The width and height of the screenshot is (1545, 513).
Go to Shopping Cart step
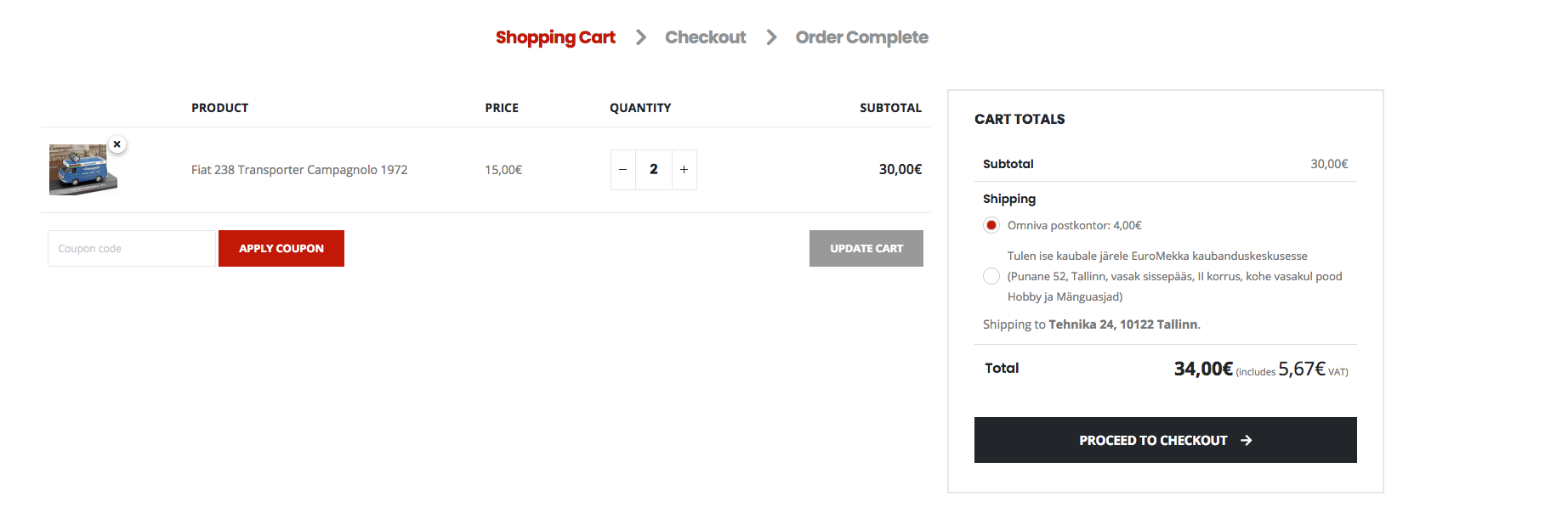555,37
